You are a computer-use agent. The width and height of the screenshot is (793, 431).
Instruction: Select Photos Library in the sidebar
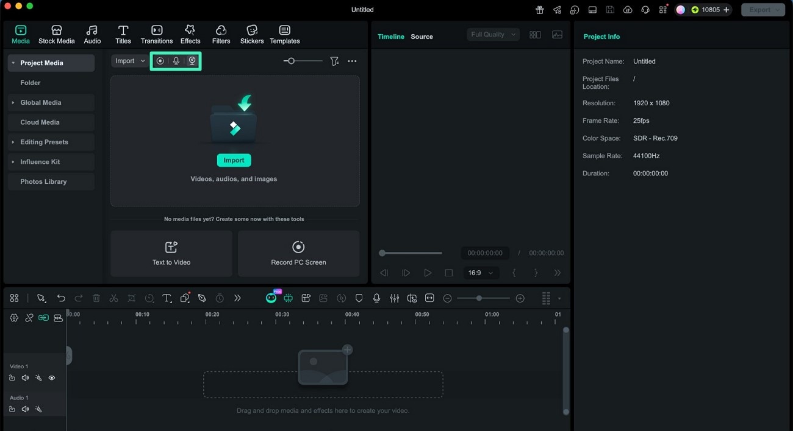(51, 181)
